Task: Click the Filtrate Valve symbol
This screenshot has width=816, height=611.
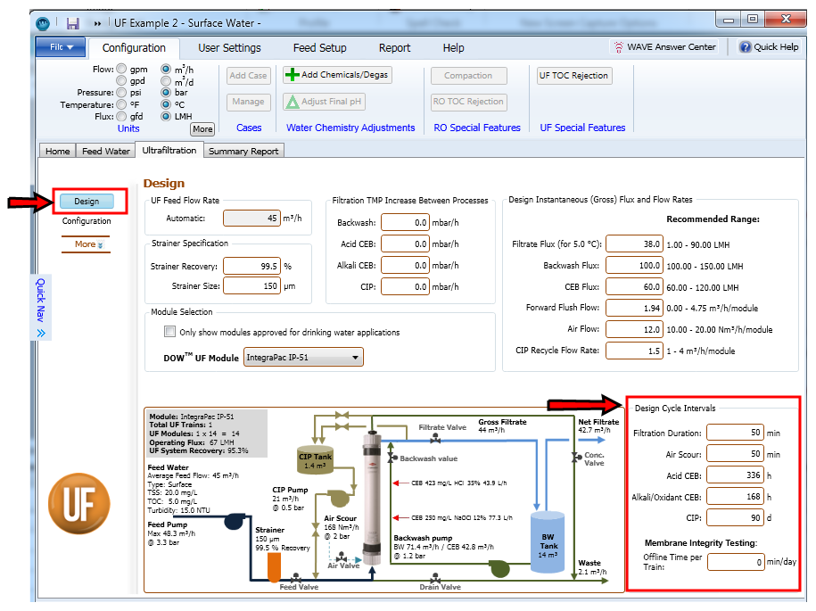Action: [435, 440]
